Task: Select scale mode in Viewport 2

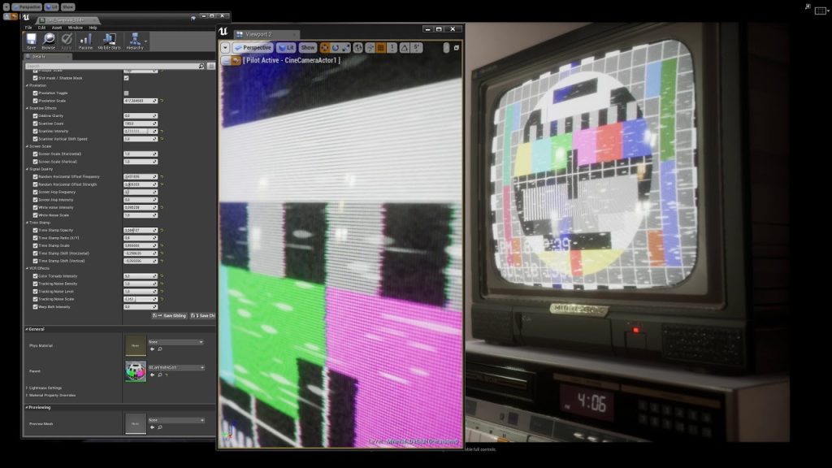Action: pyautogui.click(x=346, y=48)
